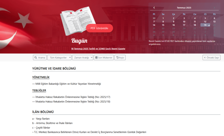Open Son Mükerrer issue
224x136 pixels.
(x=104, y=58)
